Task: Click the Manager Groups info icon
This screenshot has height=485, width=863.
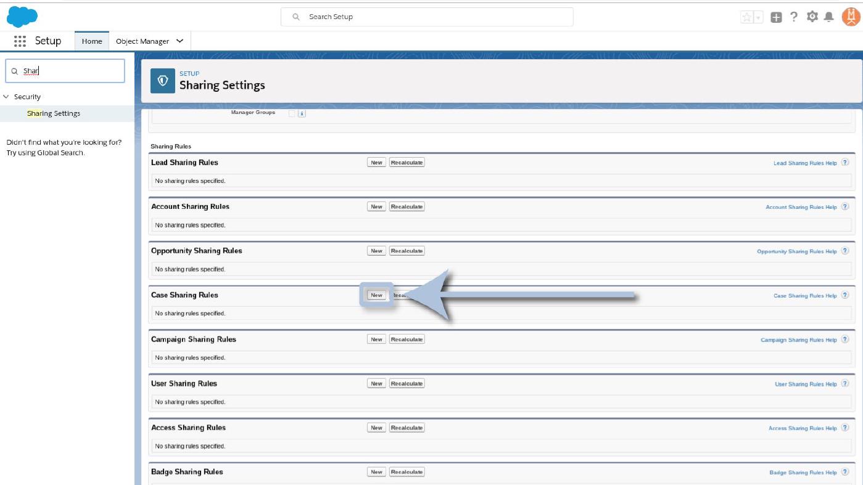Action: (x=302, y=113)
